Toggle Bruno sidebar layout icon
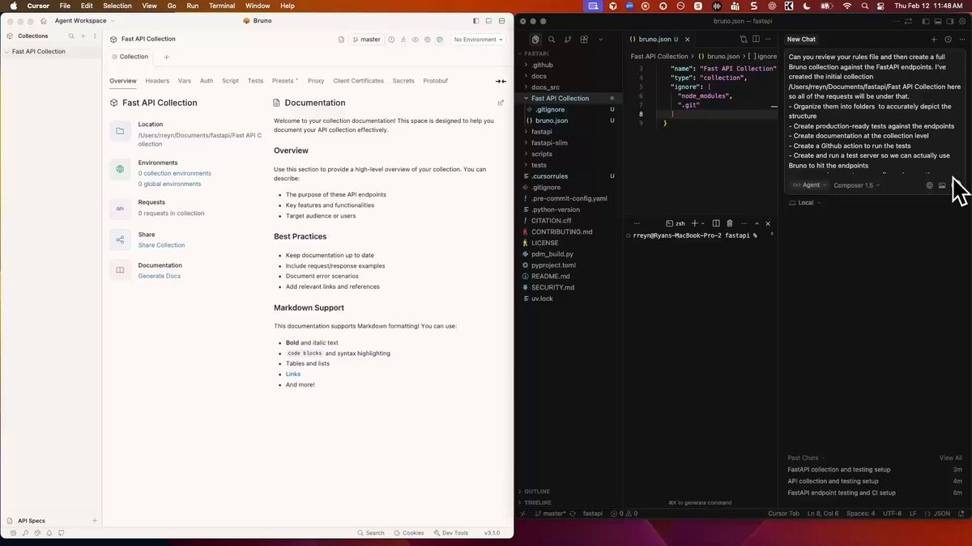This screenshot has width=972, height=546. pos(476,20)
